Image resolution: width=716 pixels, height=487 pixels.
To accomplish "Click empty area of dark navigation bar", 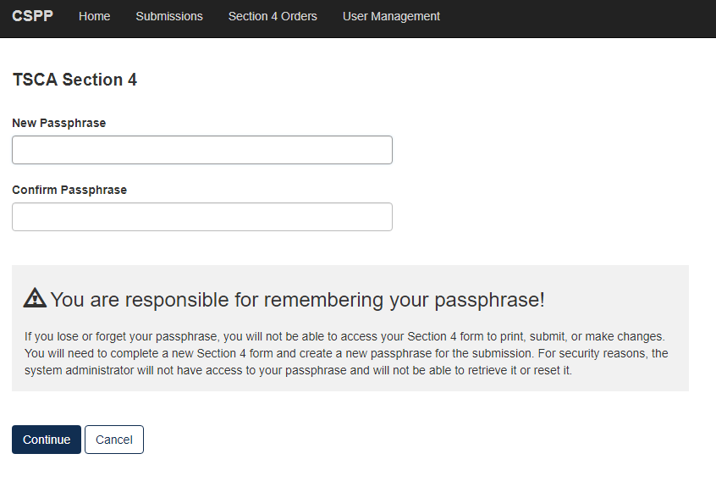I will (x=576, y=17).
